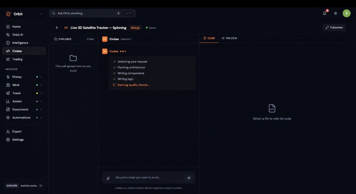Screen dimensions: 356x194
Task: Focus the Describe what you want to build field
Action: tap(148, 178)
